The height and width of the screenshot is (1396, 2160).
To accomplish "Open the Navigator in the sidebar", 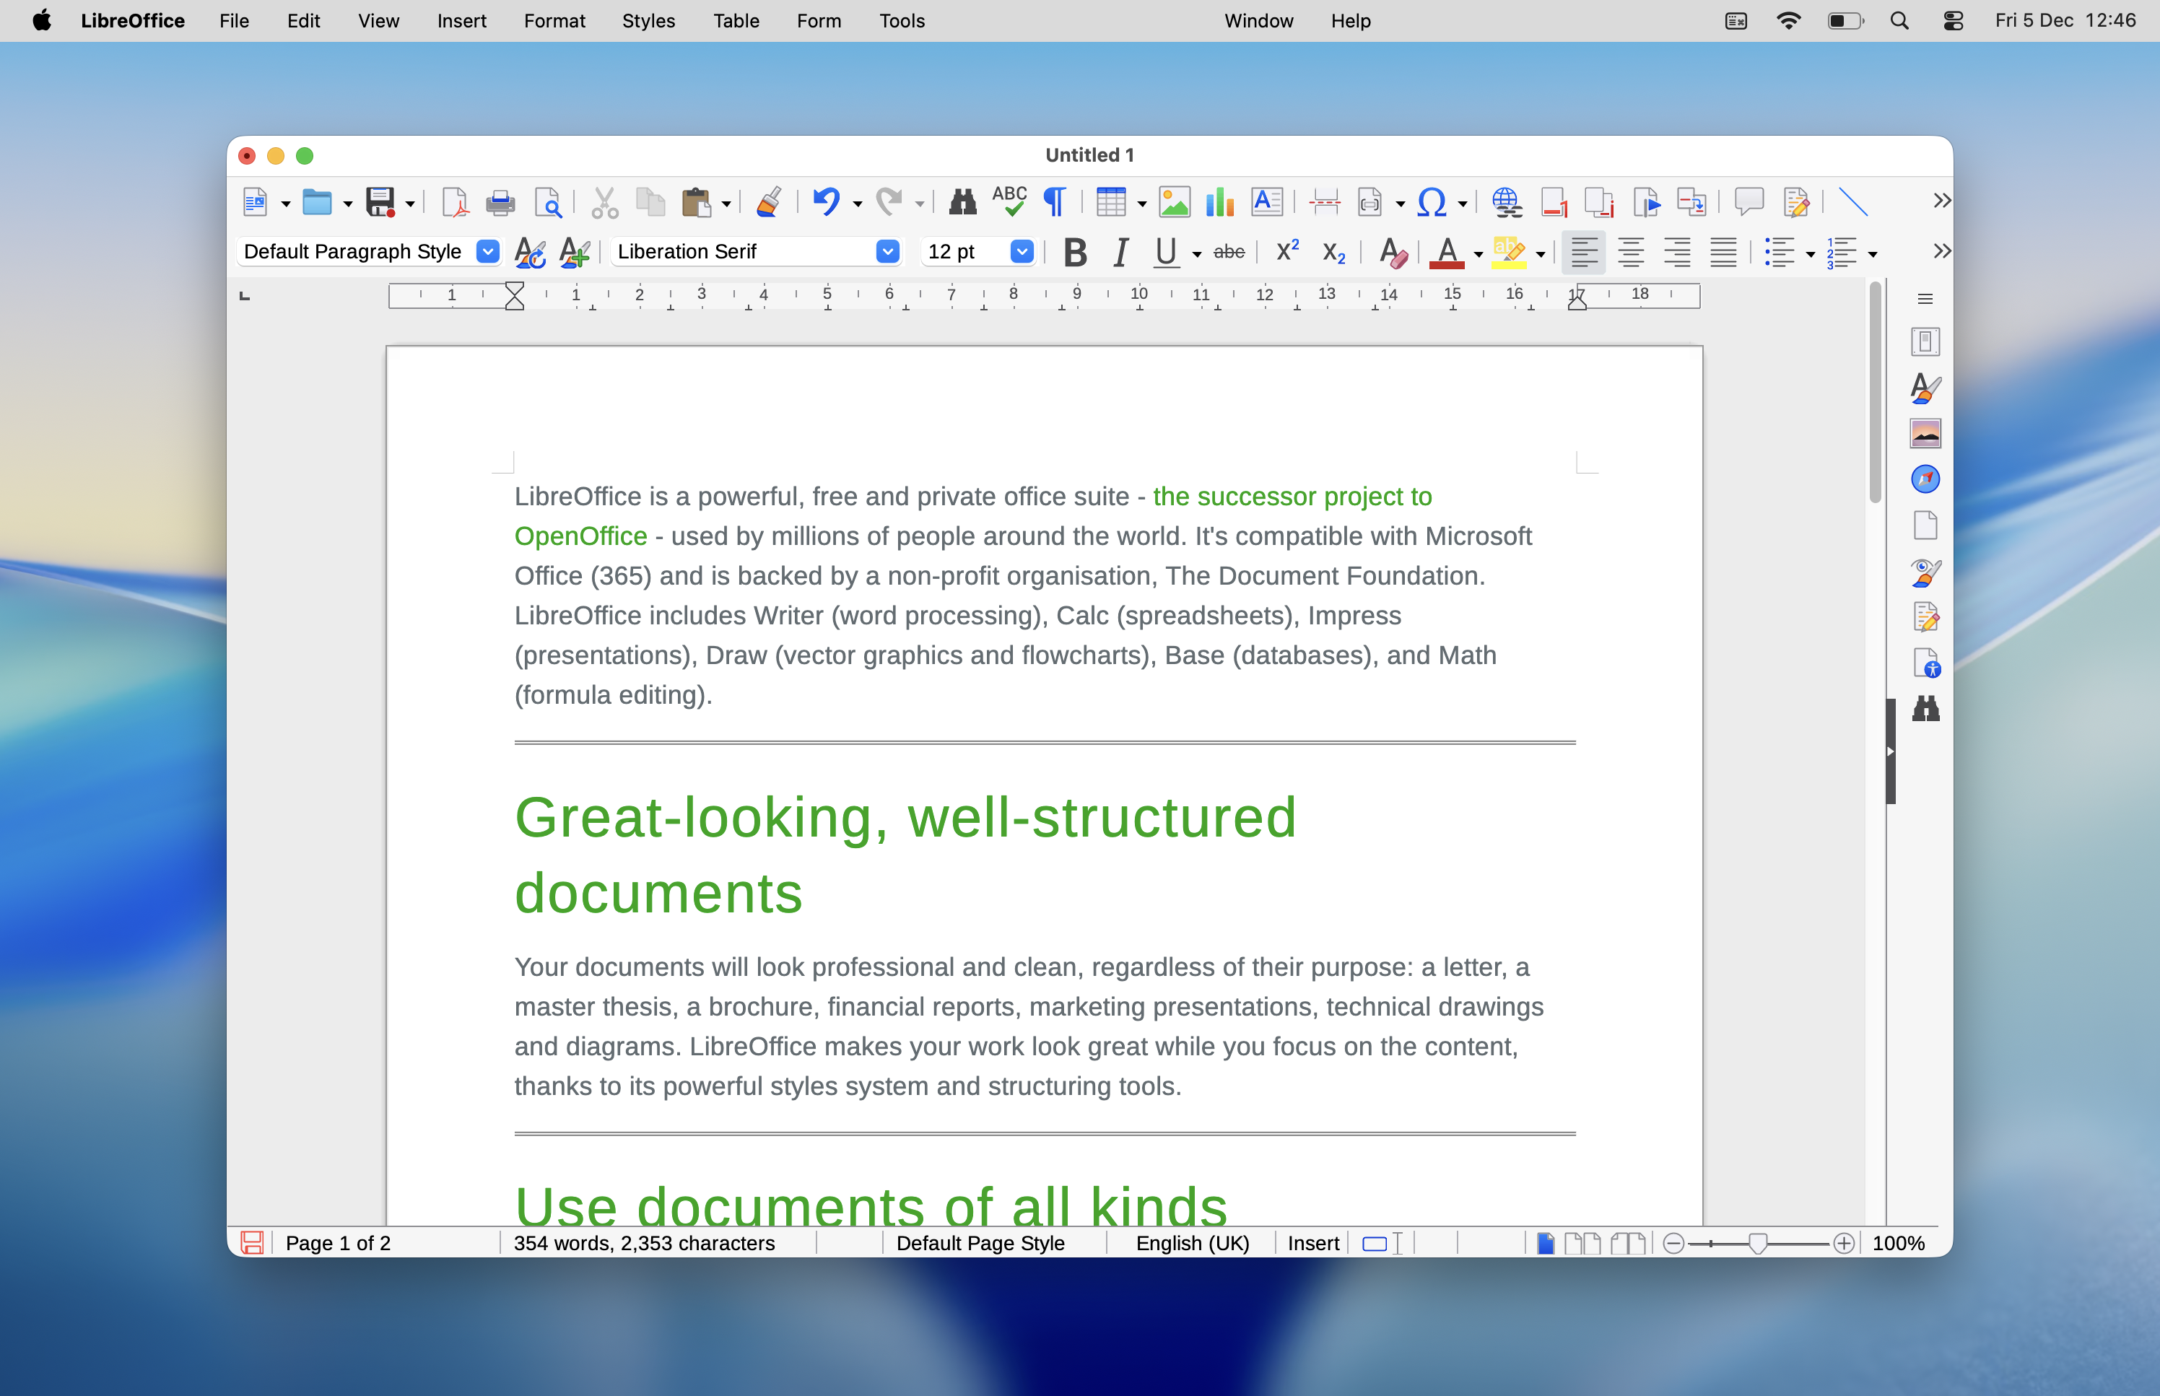I will point(1925,479).
